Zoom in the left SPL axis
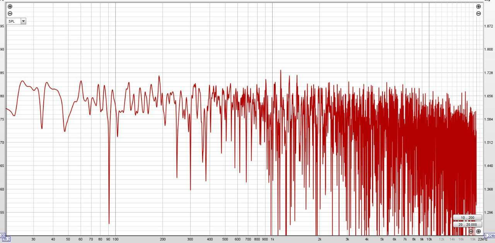 [10, 7]
